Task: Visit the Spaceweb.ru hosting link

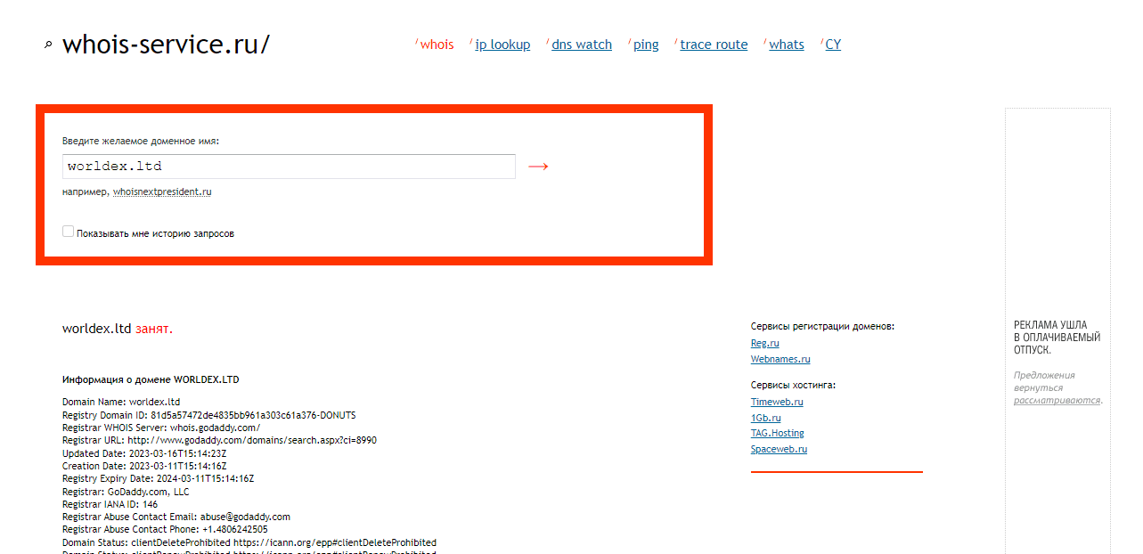Action: tap(779, 449)
